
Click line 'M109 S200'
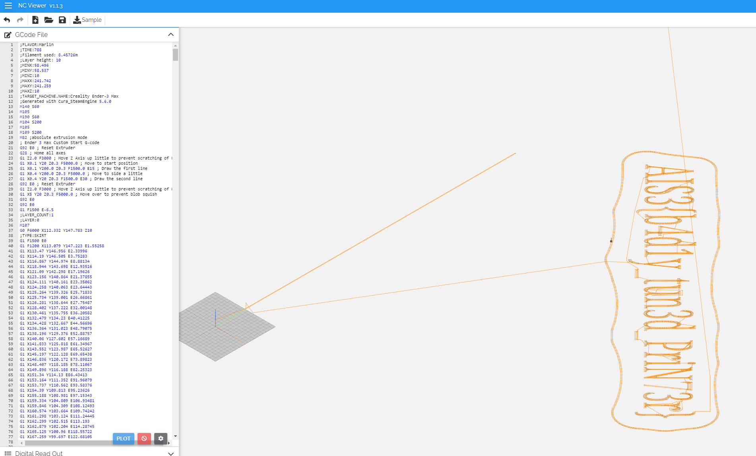[31, 133]
